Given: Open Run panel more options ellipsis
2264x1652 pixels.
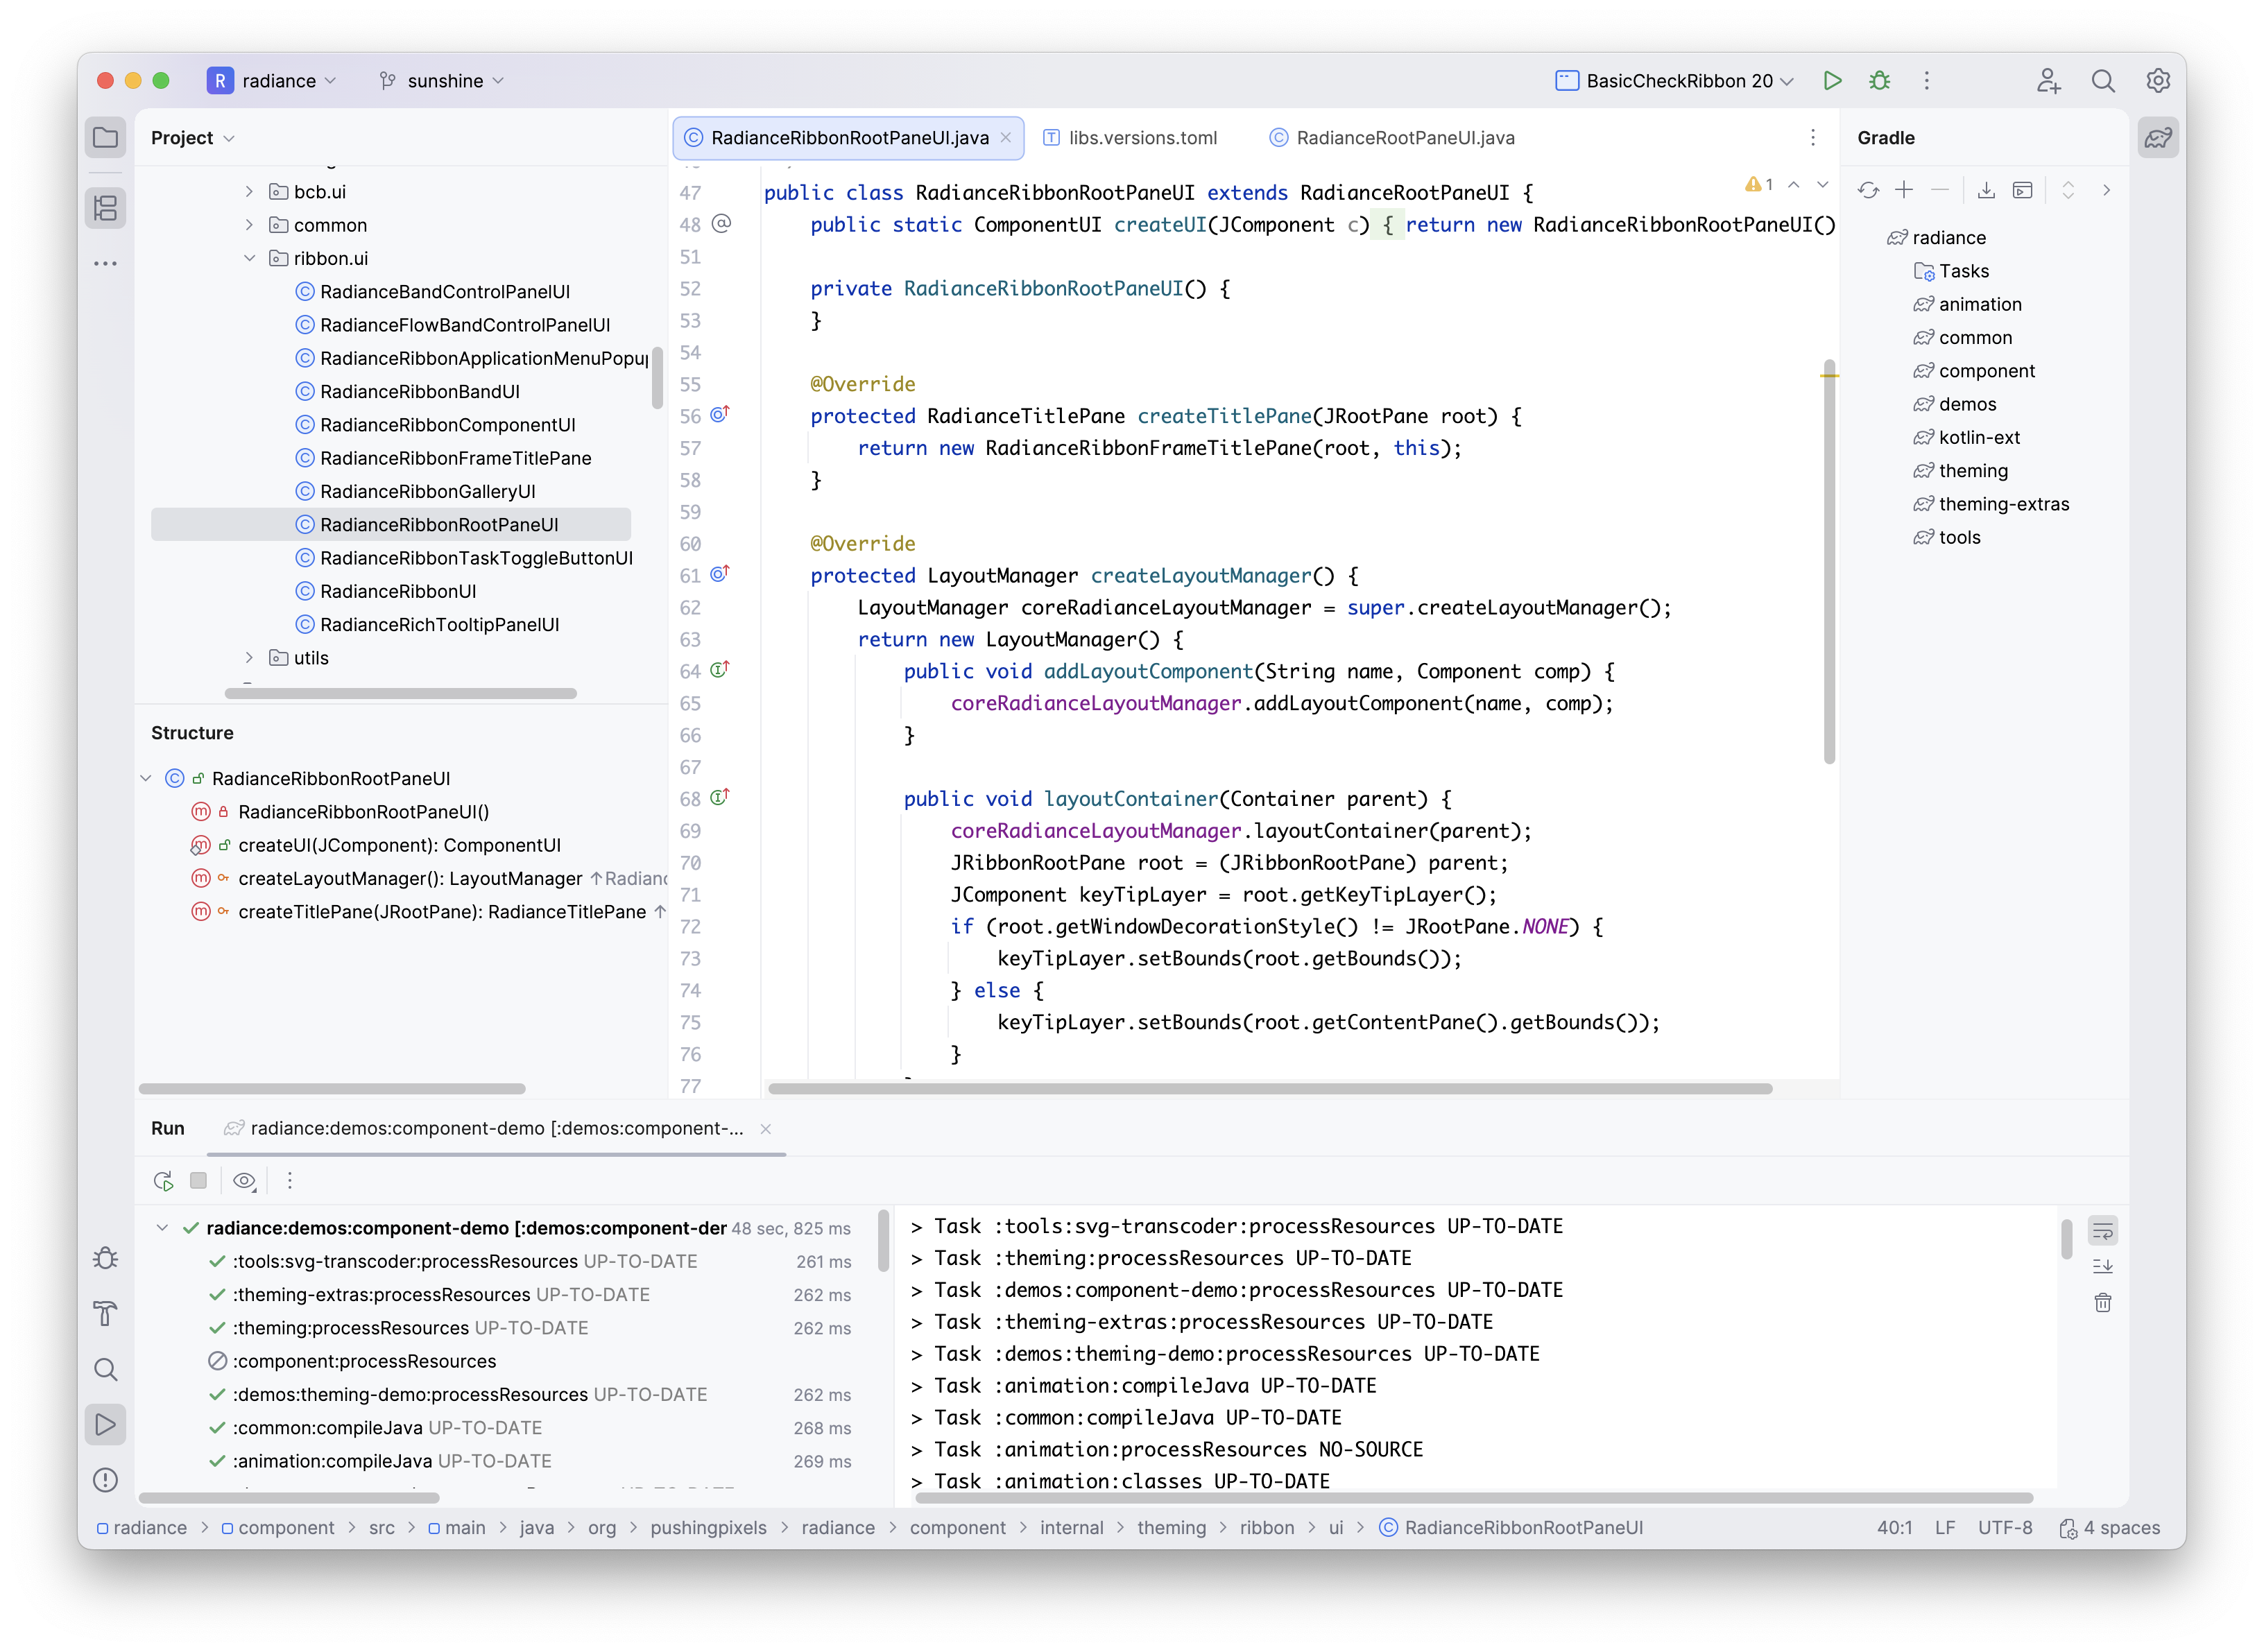Looking at the screenshot, I should pyautogui.click(x=290, y=1181).
